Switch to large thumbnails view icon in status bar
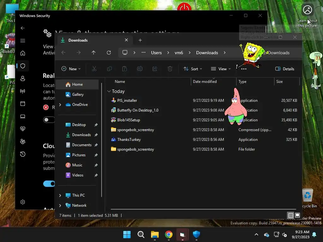 (297, 216)
